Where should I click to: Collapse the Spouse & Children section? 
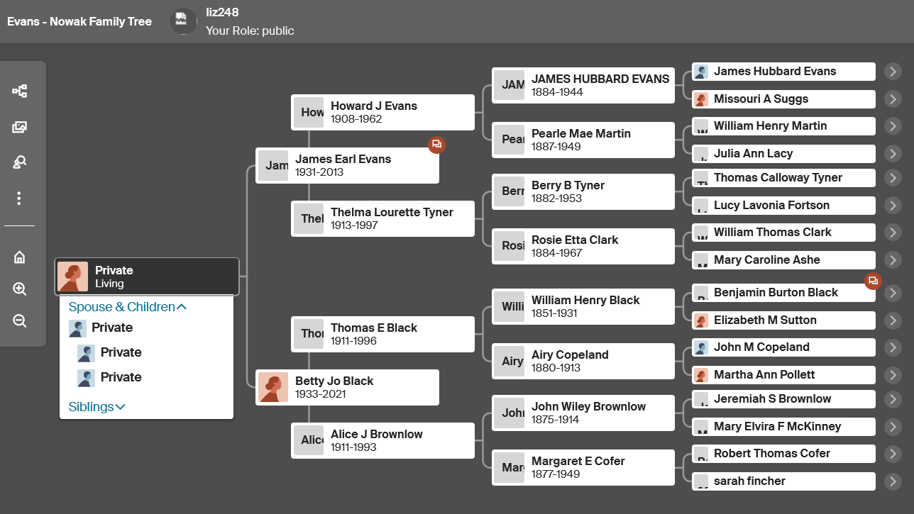tap(128, 307)
